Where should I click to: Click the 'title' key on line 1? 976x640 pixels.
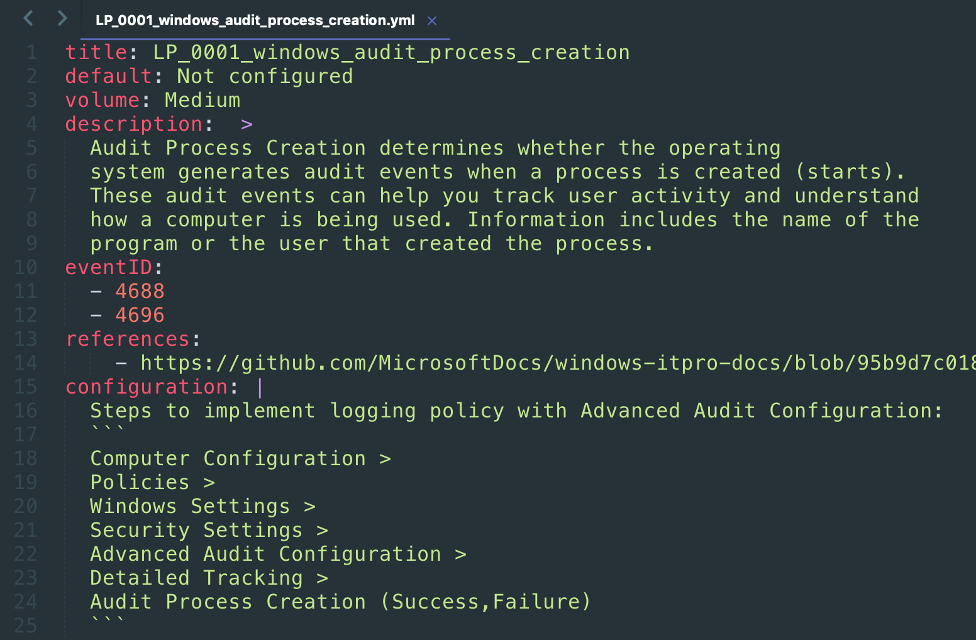click(96, 52)
